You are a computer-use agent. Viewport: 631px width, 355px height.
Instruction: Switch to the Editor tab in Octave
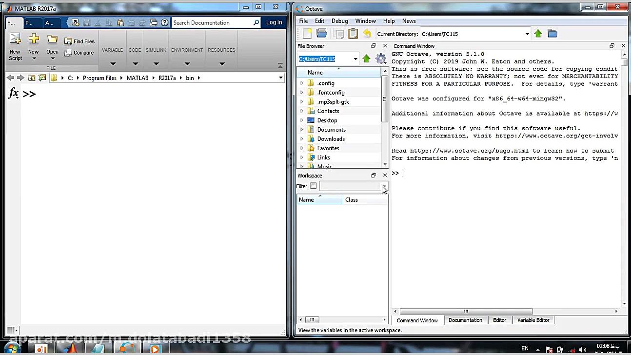click(x=499, y=320)
